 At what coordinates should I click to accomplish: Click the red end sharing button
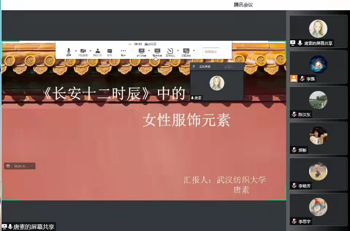(x=211, y=52)
